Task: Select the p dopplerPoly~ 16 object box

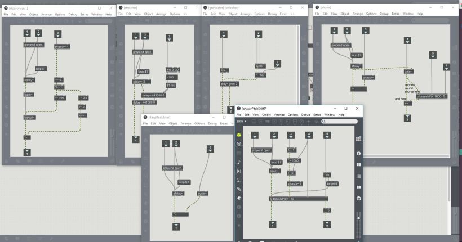Action: tap(299, 199)
